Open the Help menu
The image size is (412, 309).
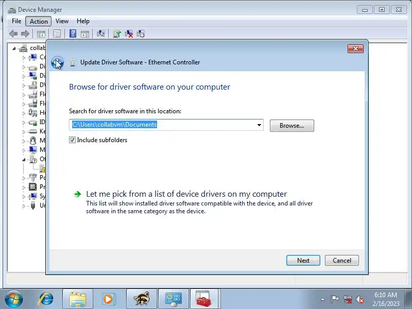pyautogui.click(x=83, y=21)
